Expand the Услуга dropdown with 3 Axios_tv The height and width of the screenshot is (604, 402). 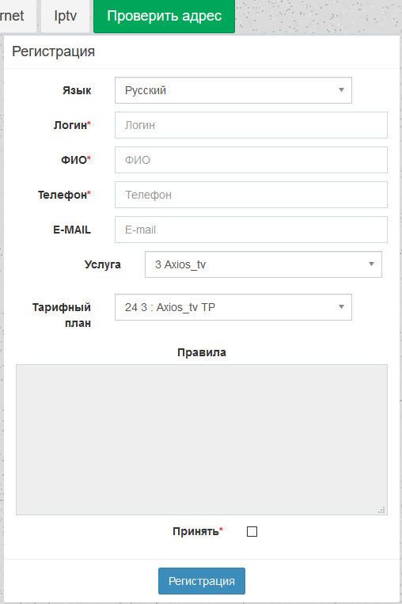pos(264,264)
